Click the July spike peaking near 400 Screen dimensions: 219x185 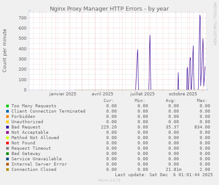[x=137, y=50]
